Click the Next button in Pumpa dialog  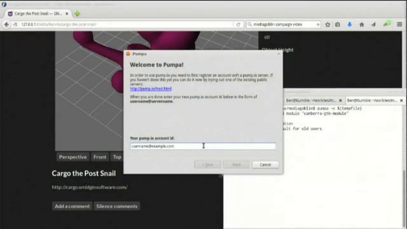pos(236,165)
